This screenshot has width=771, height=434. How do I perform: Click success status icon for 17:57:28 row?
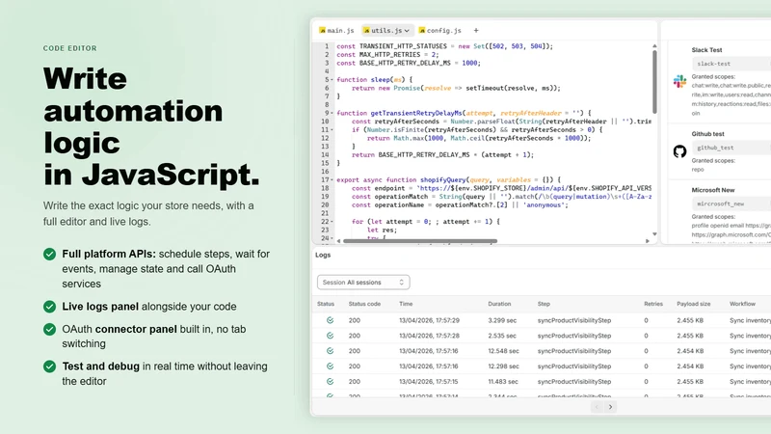330,336
